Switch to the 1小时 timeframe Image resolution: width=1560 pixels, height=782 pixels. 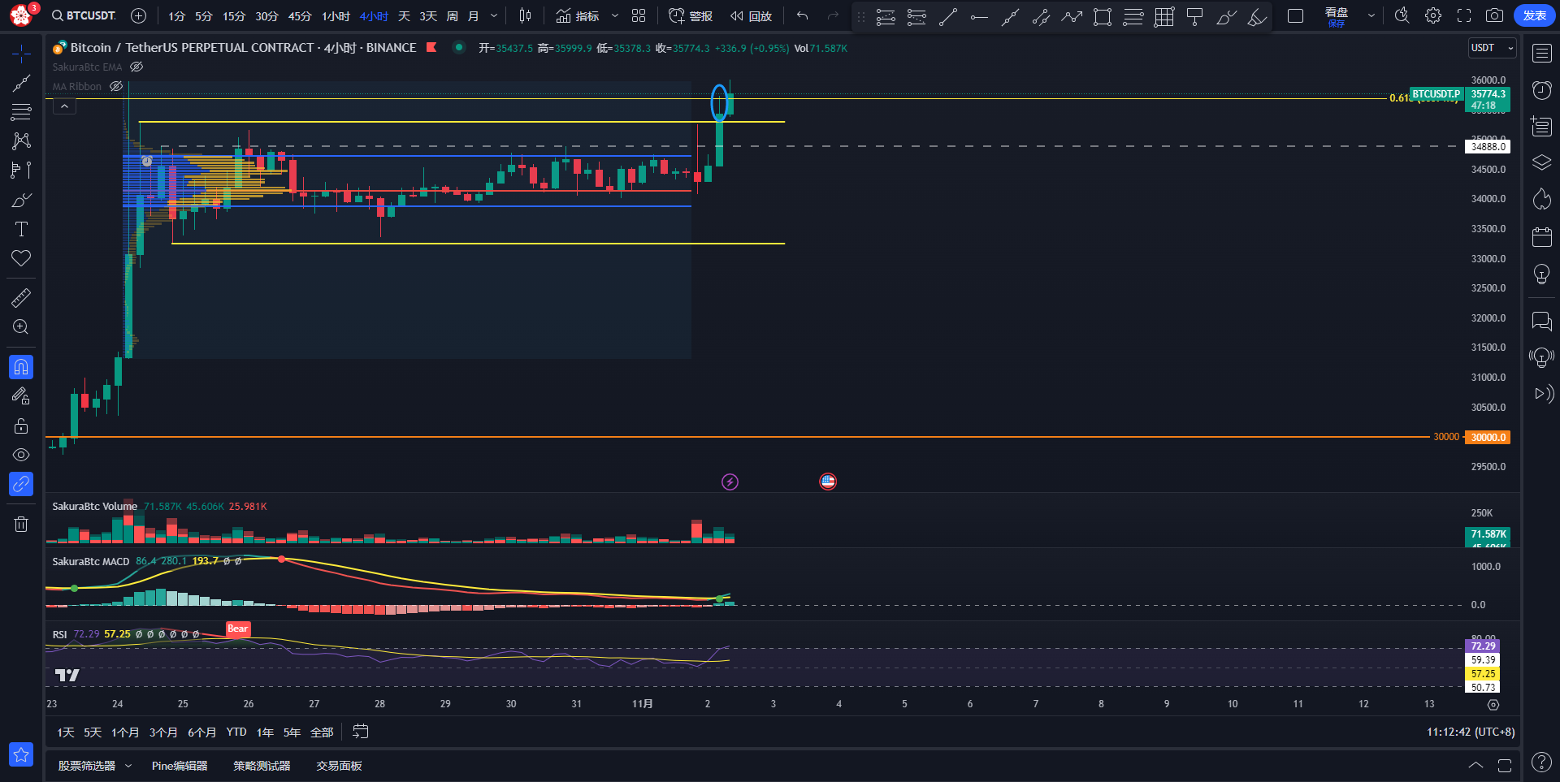[x=336, y=16]
